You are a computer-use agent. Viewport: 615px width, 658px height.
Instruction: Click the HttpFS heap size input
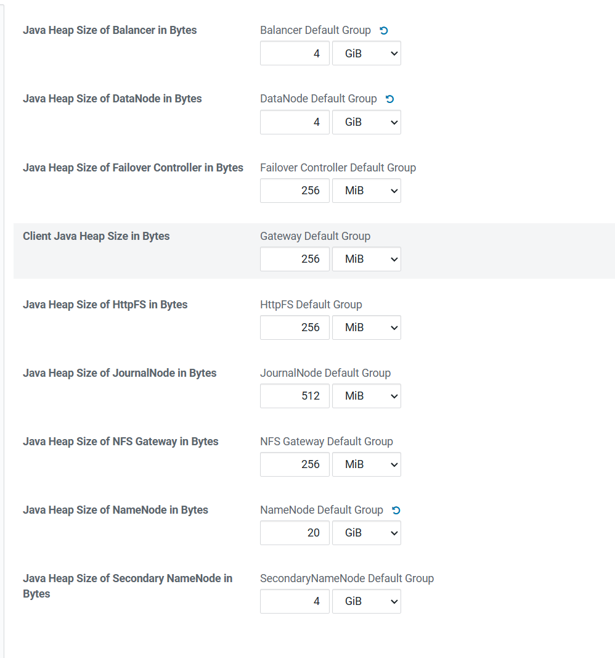(295, 327)
